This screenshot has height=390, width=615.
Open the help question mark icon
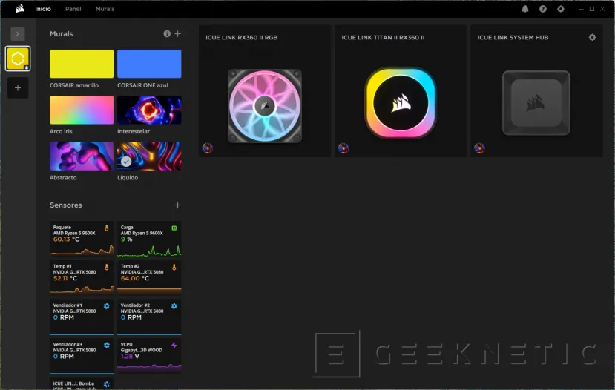543,9
